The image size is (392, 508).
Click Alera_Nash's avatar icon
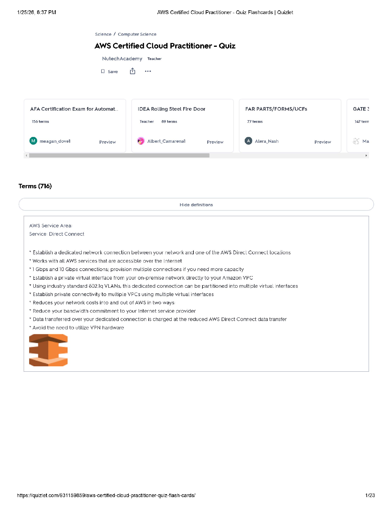(x=249, y=141)
